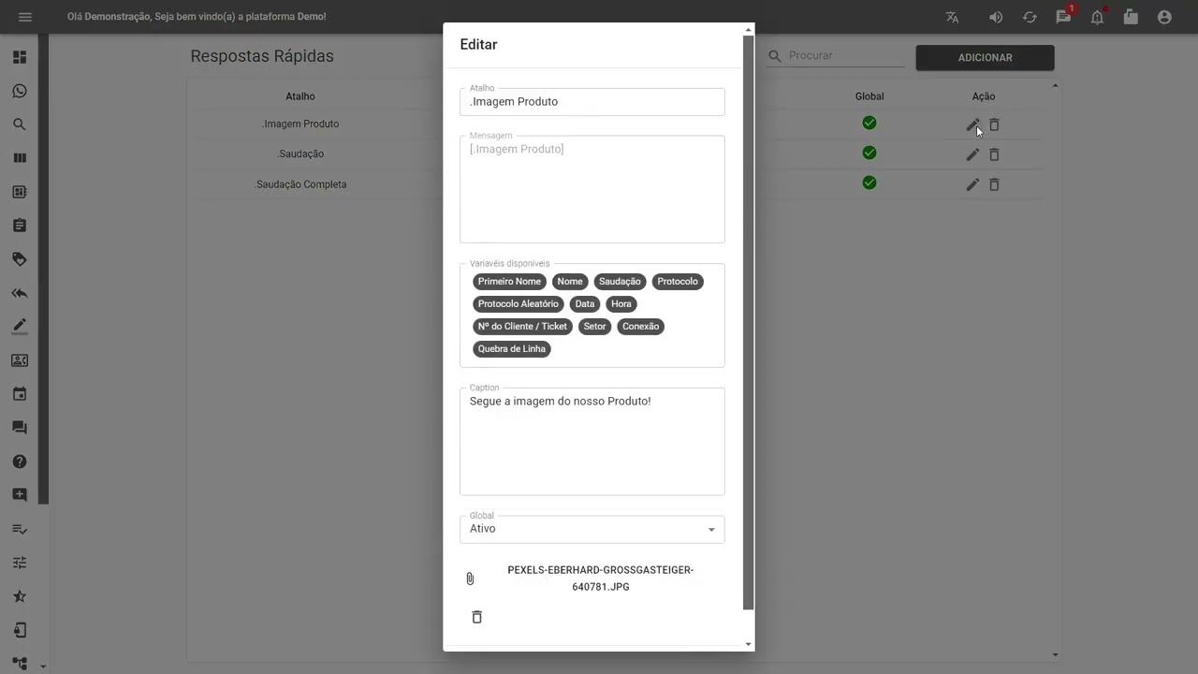Insert the Primeiro Nome variable chip
The width and height of the screenshot is (1198, 674).
[509, 282]
